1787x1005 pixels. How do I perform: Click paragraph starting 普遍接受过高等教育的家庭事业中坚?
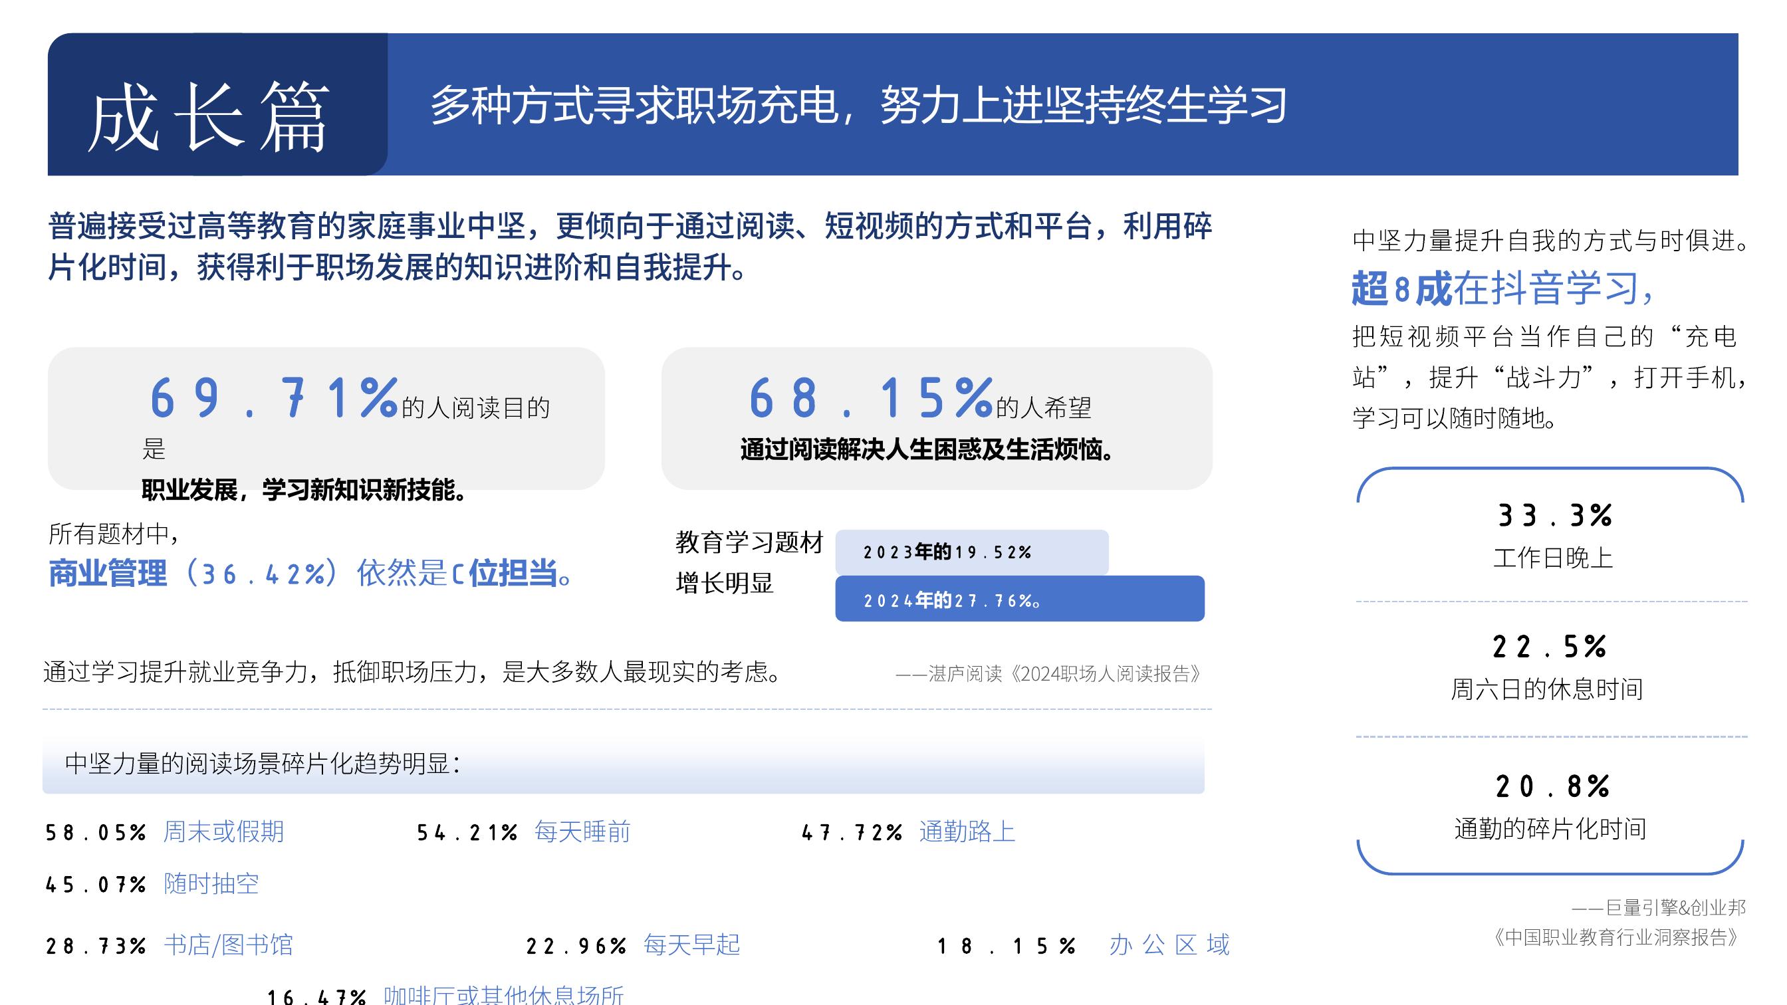pyautogui.click(x=630, y=246)
